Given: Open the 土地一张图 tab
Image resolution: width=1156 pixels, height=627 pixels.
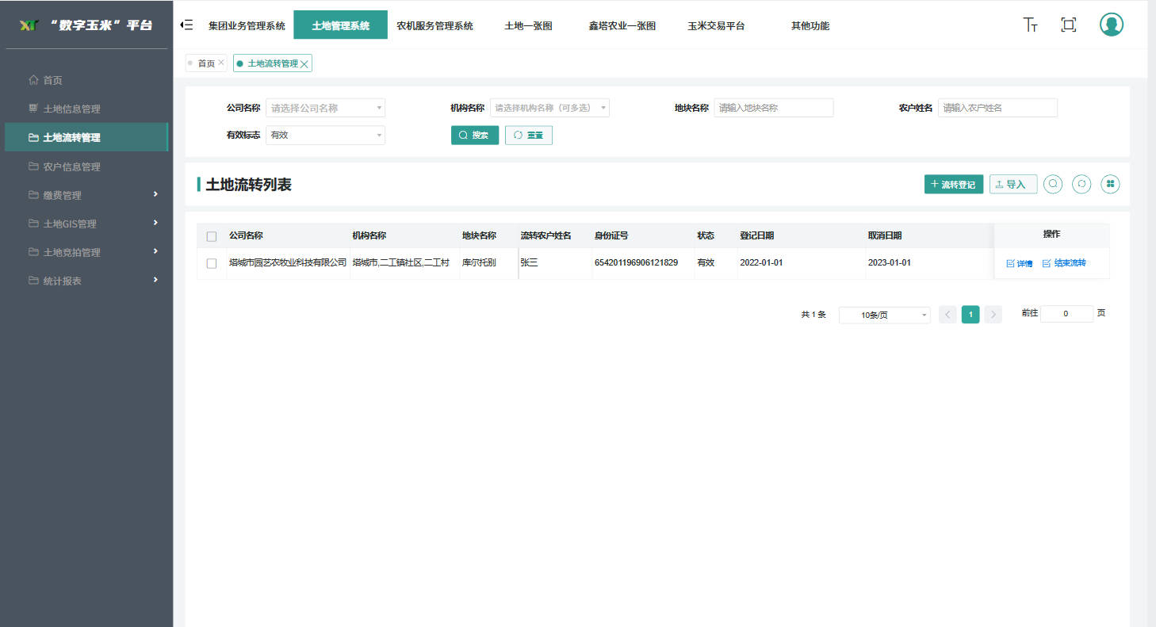Looking at the screenshot, I should pos(528,25).
